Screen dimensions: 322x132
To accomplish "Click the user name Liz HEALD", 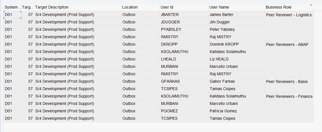I will tap(219, 59).
